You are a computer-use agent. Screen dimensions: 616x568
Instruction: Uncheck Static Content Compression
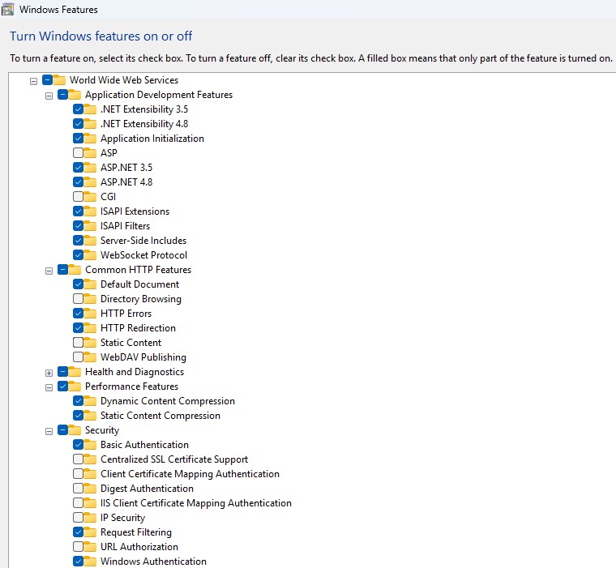coord(78,415)
